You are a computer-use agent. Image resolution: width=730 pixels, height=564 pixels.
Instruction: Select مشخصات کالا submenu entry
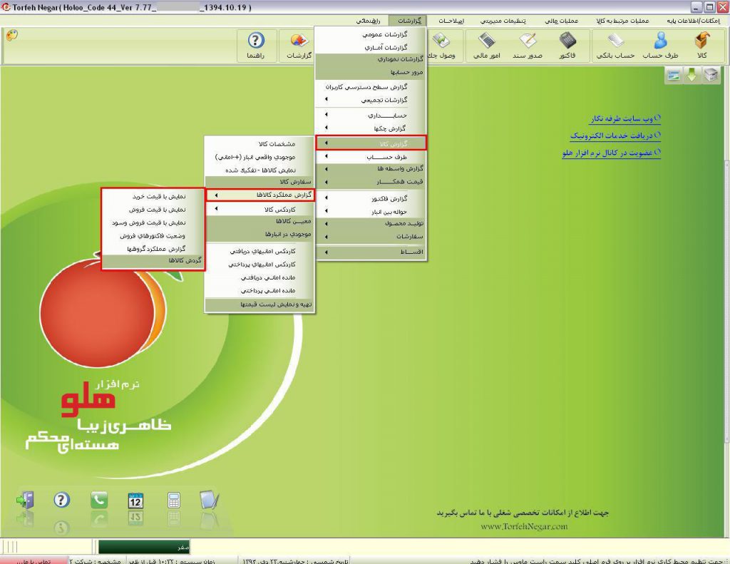point(260,144)
